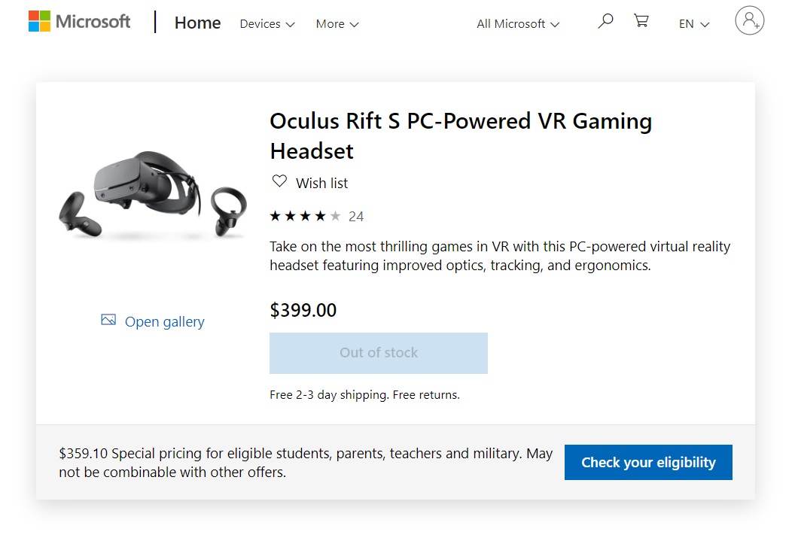Click the star rating icons
This screenshot has height=544, width=795.
[305, 217]
